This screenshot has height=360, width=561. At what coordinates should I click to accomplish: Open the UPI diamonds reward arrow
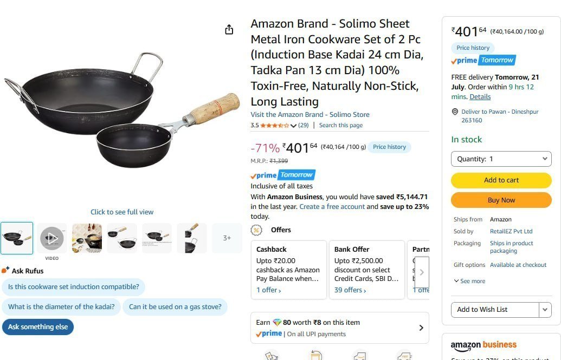(421, 328)
